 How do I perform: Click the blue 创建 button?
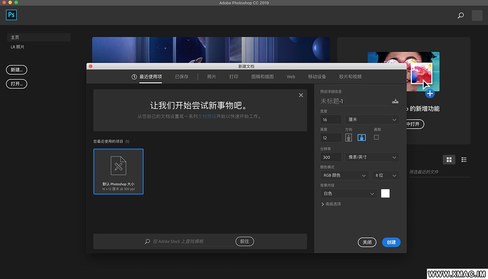[x=391, y=242]
